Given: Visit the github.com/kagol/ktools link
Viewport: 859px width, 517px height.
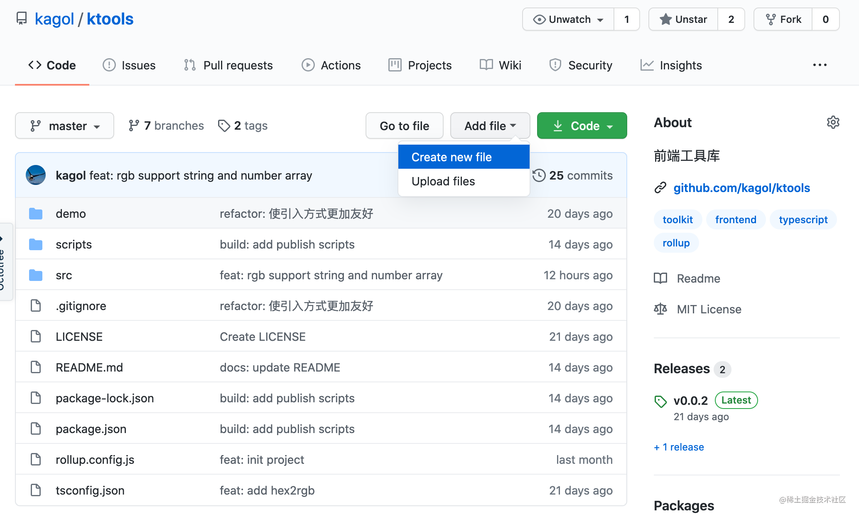Looking at the screenshot, I should tap(741, 188).
